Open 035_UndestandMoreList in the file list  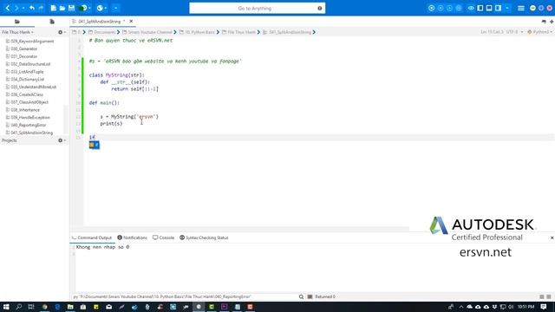point(31,87)
